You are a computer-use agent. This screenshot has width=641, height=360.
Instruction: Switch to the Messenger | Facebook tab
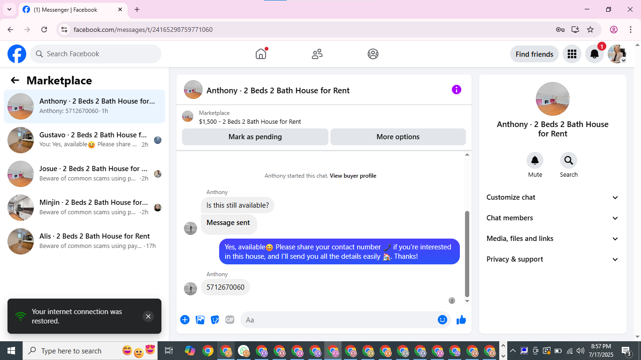73,9
